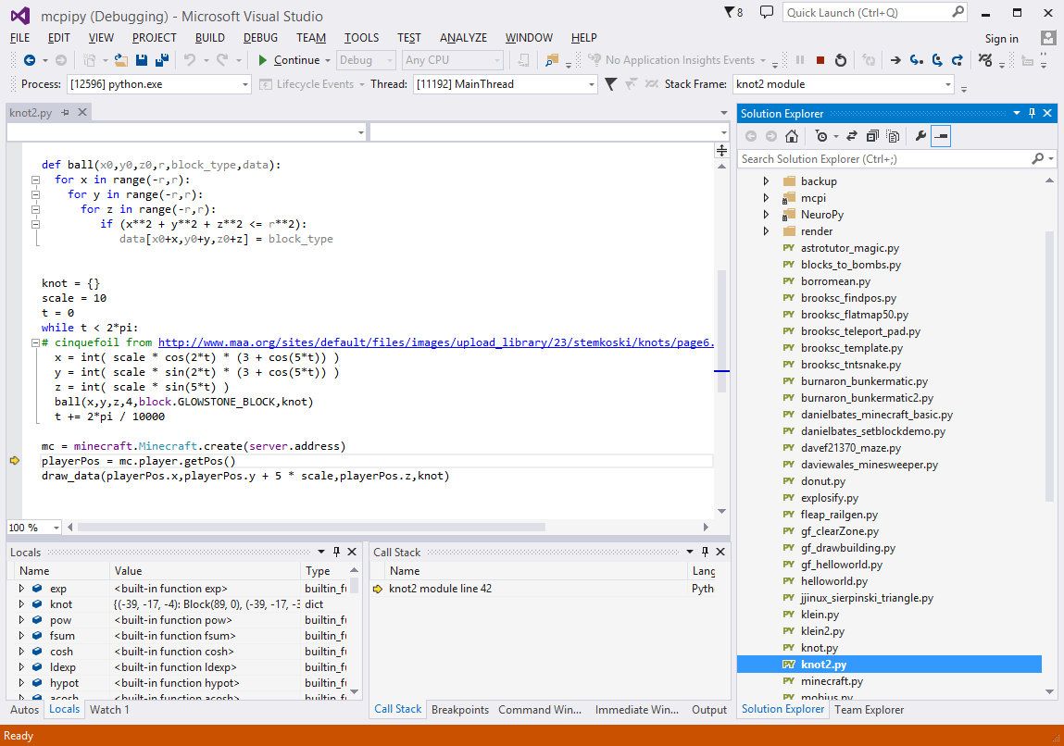Click the Home icon in Solution Explorer
The image size is (1064, 746).
pos(792,135)
